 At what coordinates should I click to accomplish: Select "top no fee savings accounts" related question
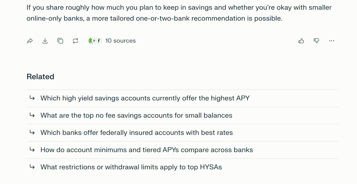tap(136, 115)
